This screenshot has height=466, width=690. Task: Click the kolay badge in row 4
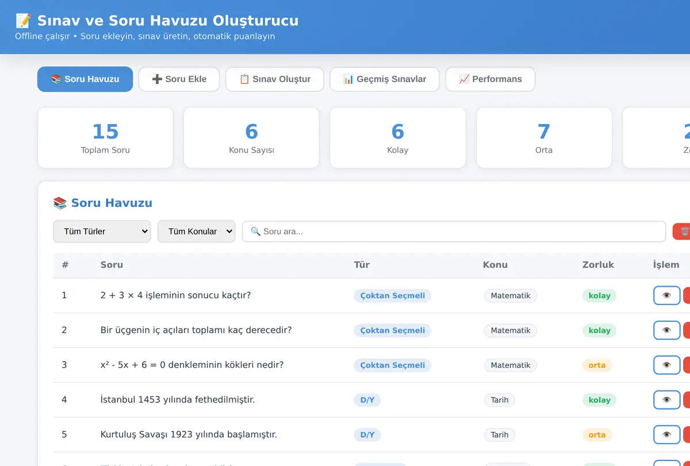click(x=599, y=400)
